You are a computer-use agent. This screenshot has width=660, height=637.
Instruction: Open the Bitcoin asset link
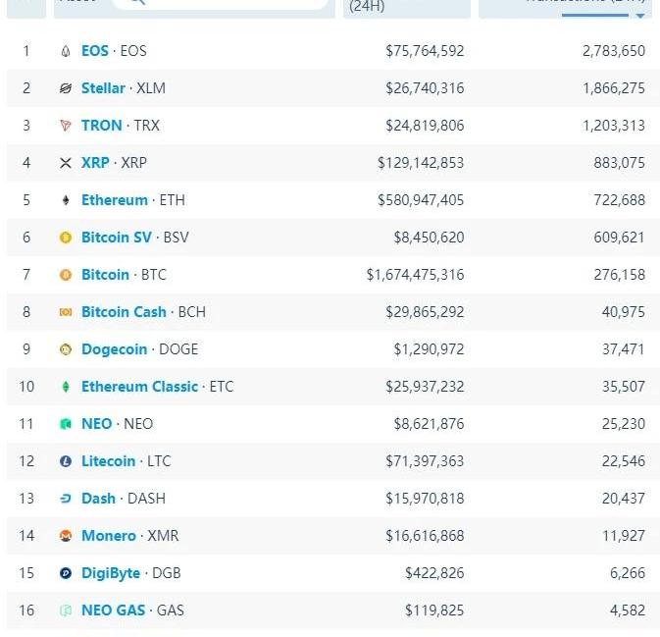click(x=105, y=275)
